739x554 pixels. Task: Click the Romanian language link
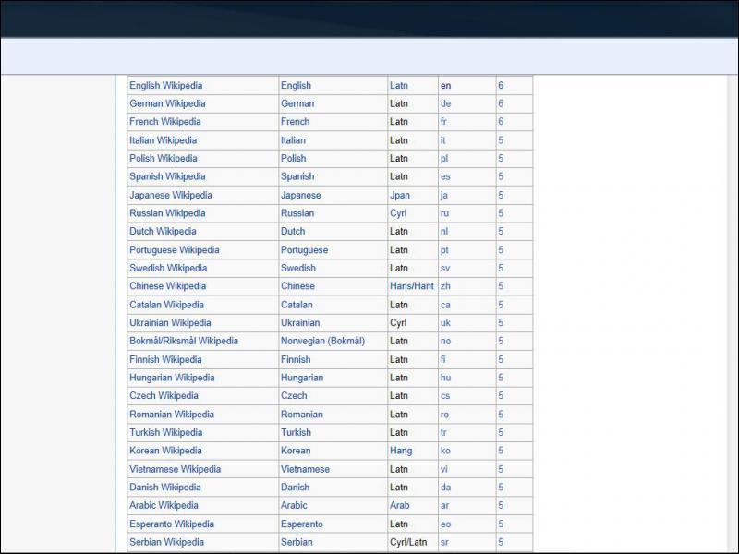[302, 415]
